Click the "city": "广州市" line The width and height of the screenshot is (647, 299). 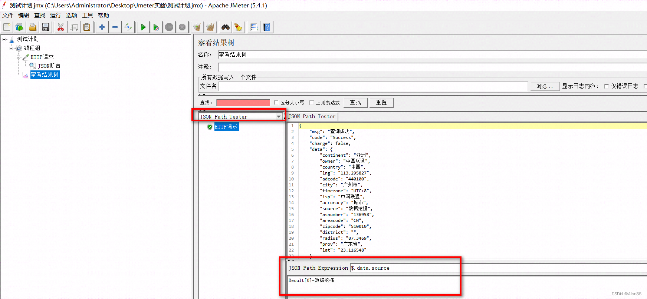(341, 185)
